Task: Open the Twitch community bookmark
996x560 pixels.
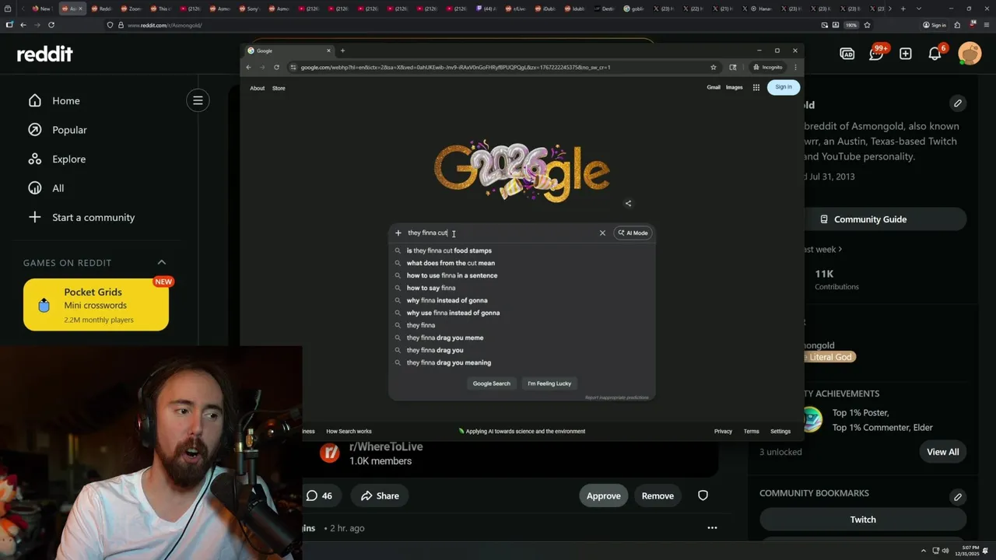Action: (863, 520)
